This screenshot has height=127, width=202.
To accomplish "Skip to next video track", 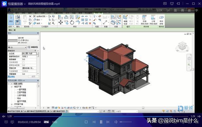I will point(108,122).
